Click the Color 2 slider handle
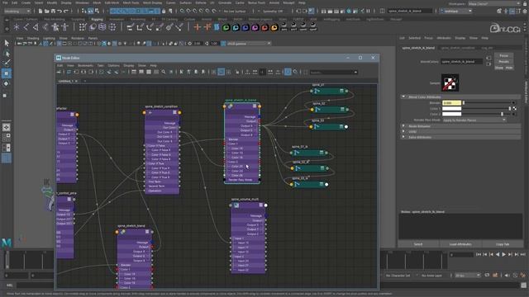Screen dimensions: 529x297 pyautogui.click(x=502, y=114)
